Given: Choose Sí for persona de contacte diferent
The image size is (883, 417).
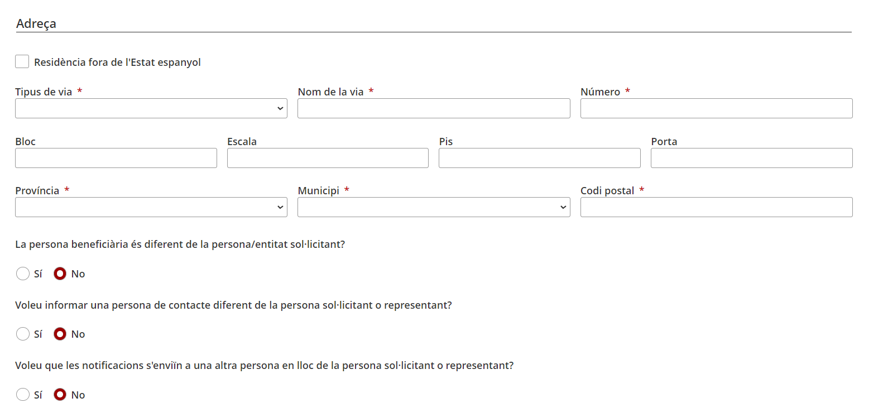Looking at the screenshot, I should [23, 334].
